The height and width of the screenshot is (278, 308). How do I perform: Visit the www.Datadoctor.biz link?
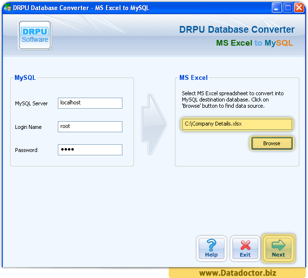(x=238, y=273)
